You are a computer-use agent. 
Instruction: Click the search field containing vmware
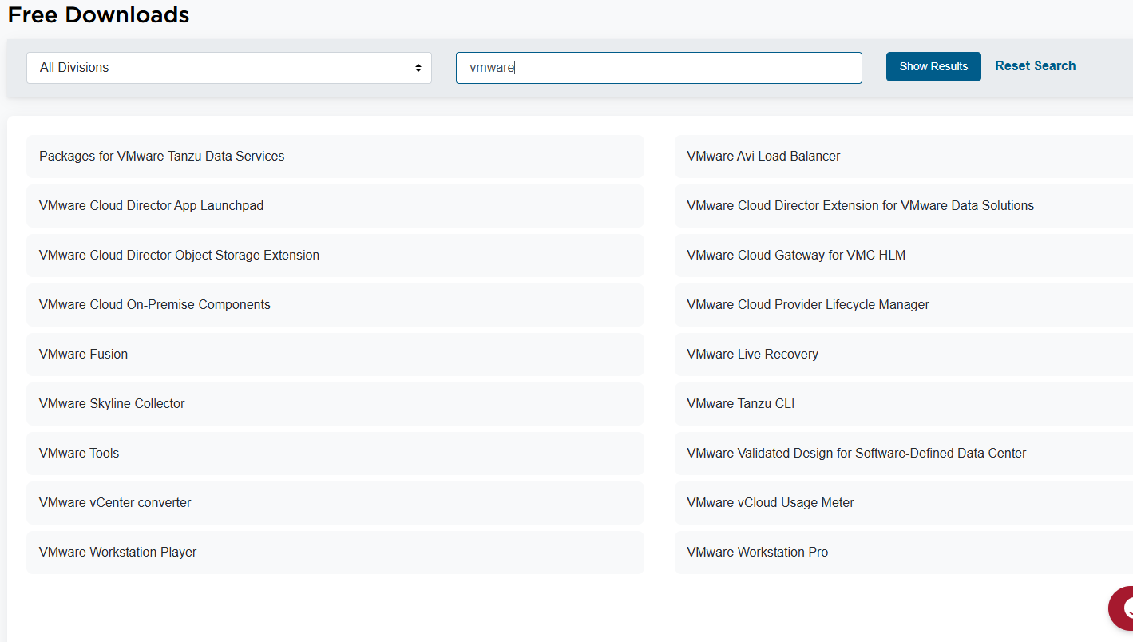tap(659, 68)
